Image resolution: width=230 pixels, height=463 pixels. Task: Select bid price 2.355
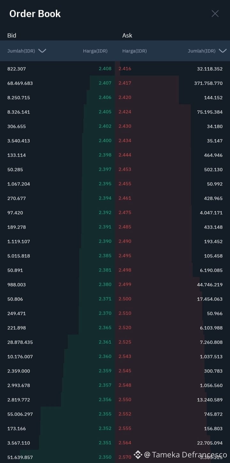(105, 414)
